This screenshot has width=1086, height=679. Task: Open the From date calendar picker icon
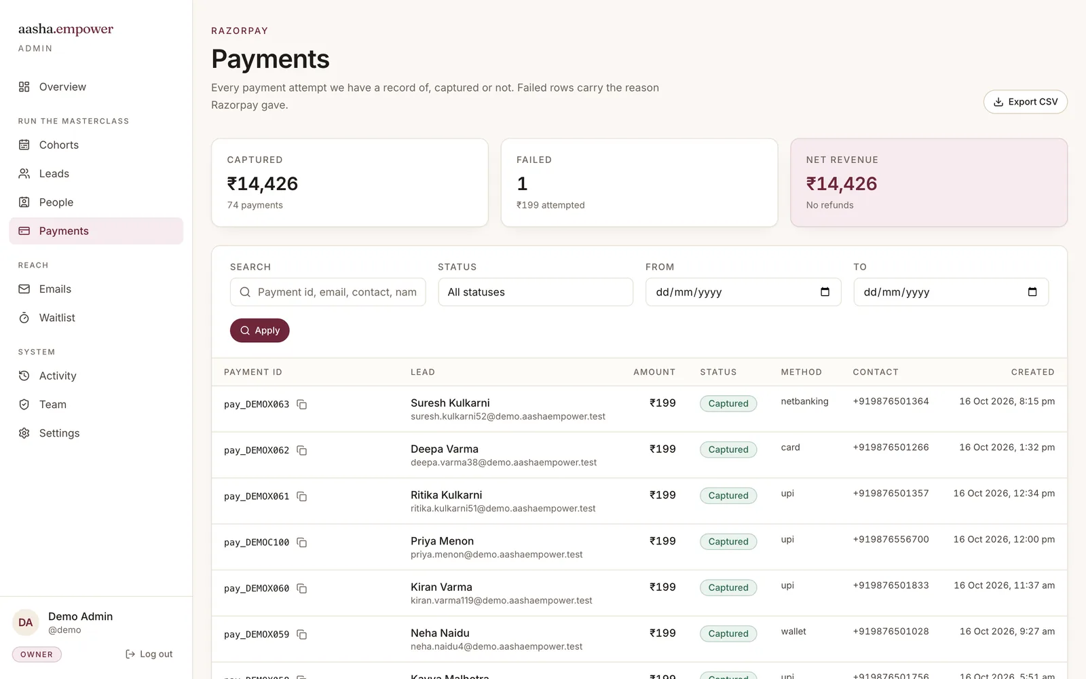pyautogui.click(x=825, y=292)
